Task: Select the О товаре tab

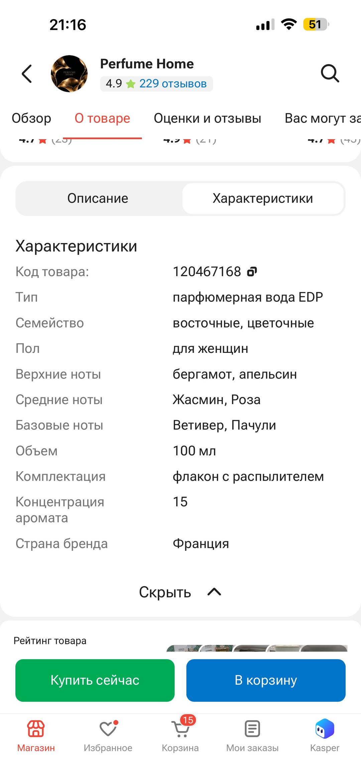Action: (x=102, y=118)
